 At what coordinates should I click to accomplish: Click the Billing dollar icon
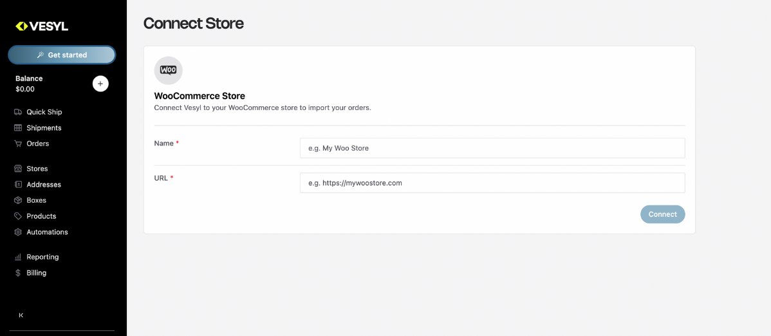pos(18,272)
